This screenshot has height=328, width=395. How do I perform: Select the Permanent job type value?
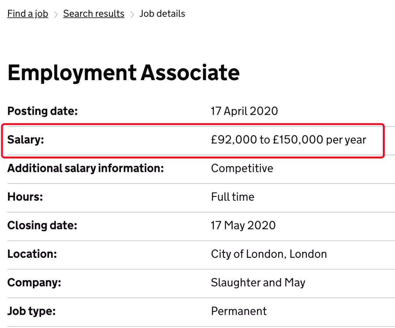point(239,311)
